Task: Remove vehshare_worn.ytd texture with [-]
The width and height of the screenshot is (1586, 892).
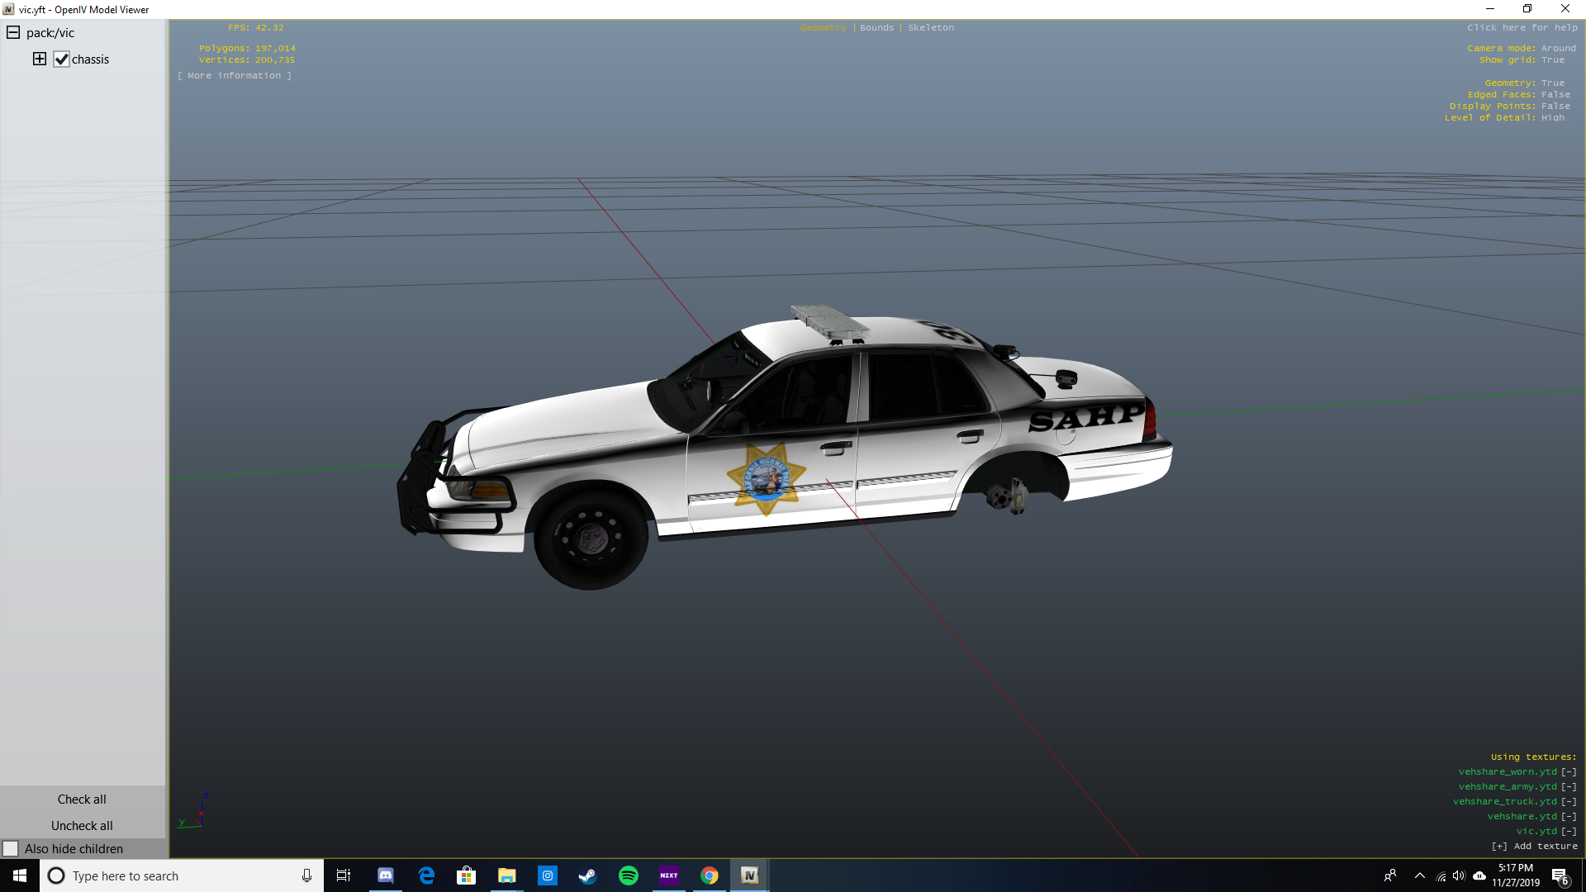Action: (x=1569, y=772)
